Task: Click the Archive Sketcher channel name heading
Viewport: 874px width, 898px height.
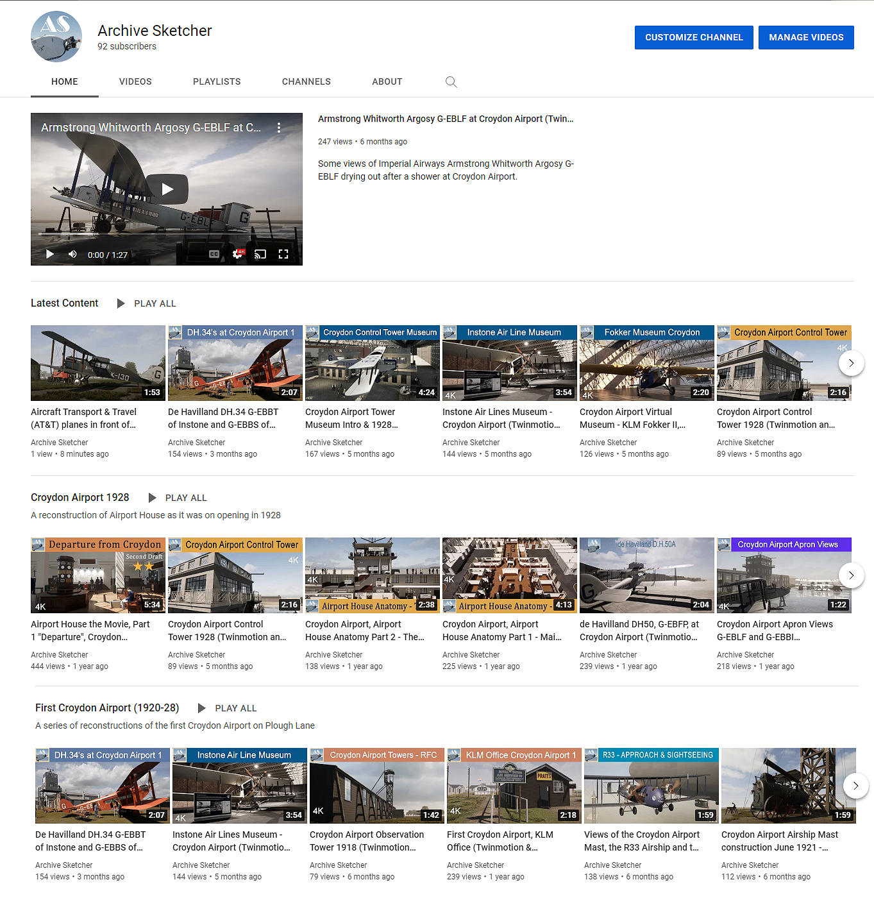Action: pyautogui.click(x=155, y=30)
